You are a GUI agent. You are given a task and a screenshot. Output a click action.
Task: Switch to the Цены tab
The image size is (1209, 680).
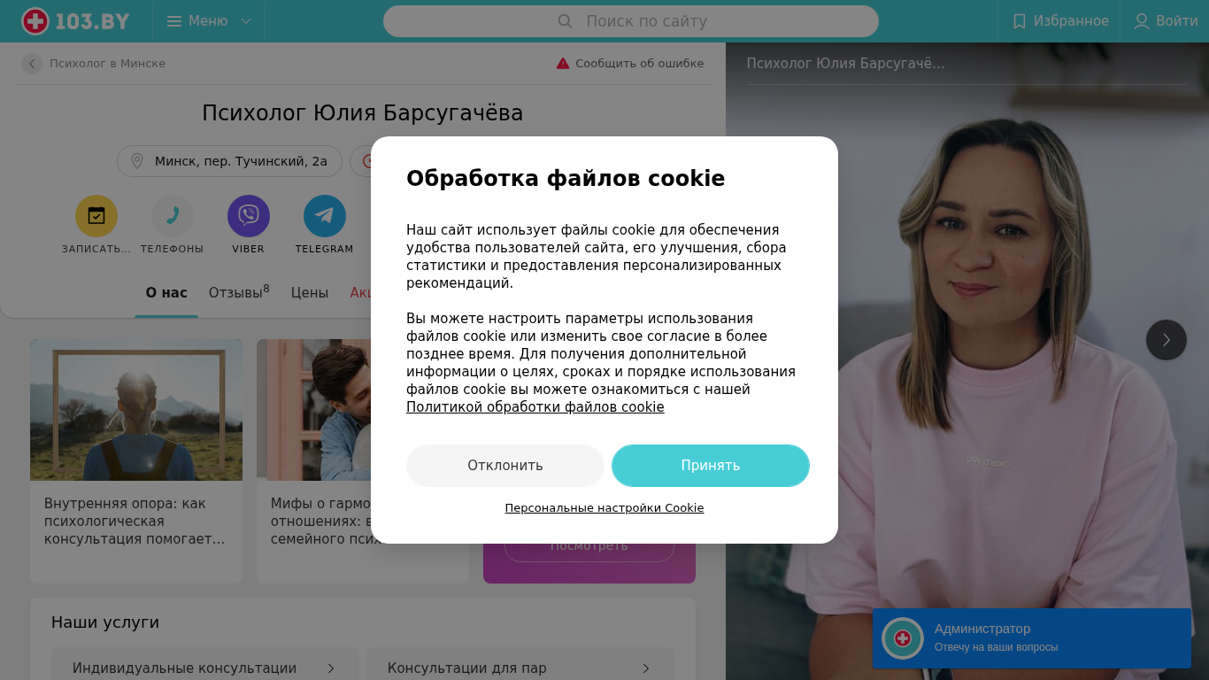point(310,293)
